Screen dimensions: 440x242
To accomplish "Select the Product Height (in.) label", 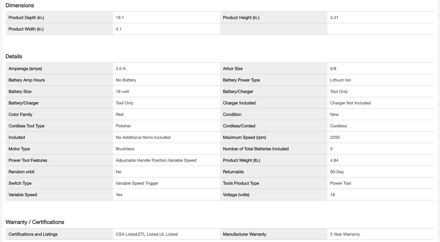I will click(241, 18).
